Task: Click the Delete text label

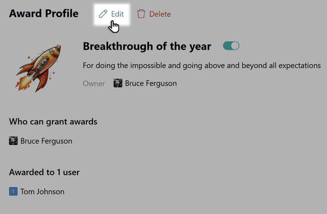Action: click(160, 14)
